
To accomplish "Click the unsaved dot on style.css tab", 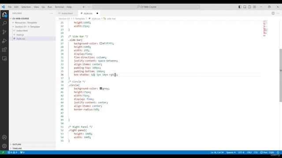I will tap(97, 13).
